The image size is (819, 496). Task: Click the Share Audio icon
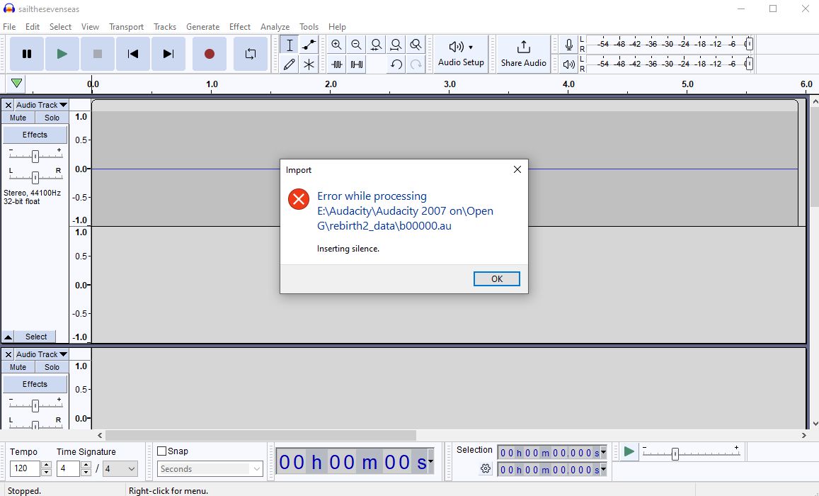point(523,47)
